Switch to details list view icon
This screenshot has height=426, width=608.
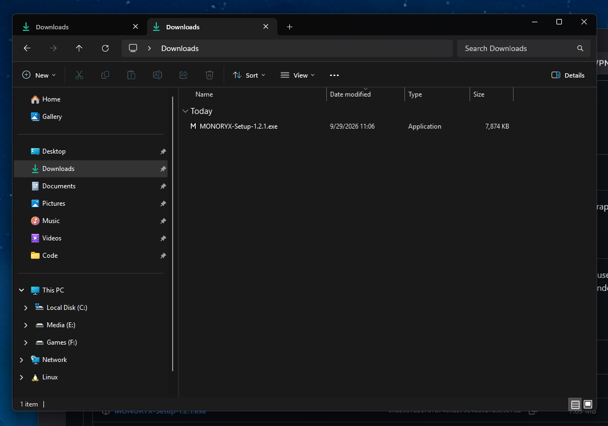click(x=575, y=404)
